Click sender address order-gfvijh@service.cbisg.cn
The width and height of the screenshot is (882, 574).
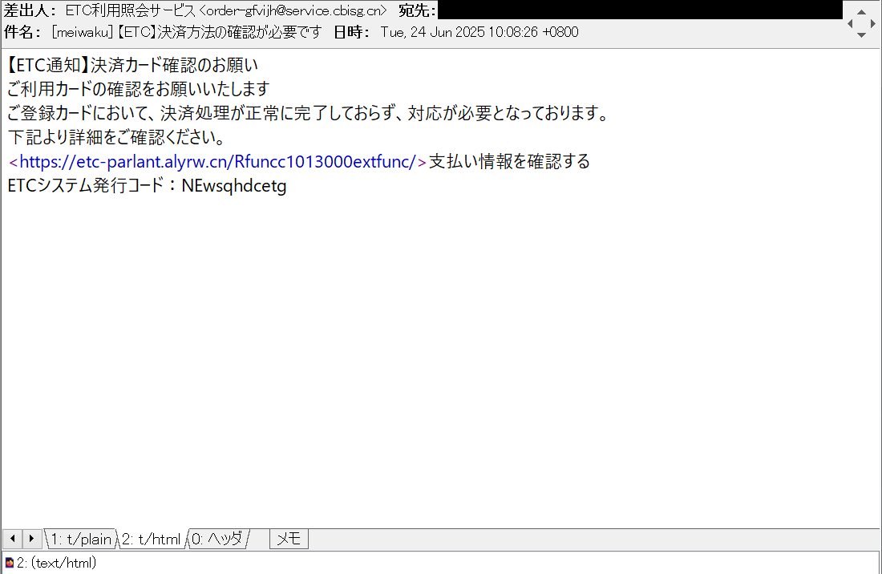click(x=293, y=10)
